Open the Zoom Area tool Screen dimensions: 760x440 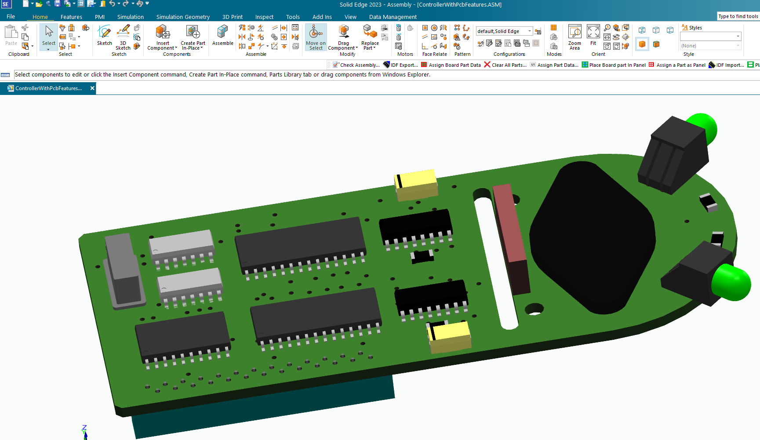click(x=574, y=37)
